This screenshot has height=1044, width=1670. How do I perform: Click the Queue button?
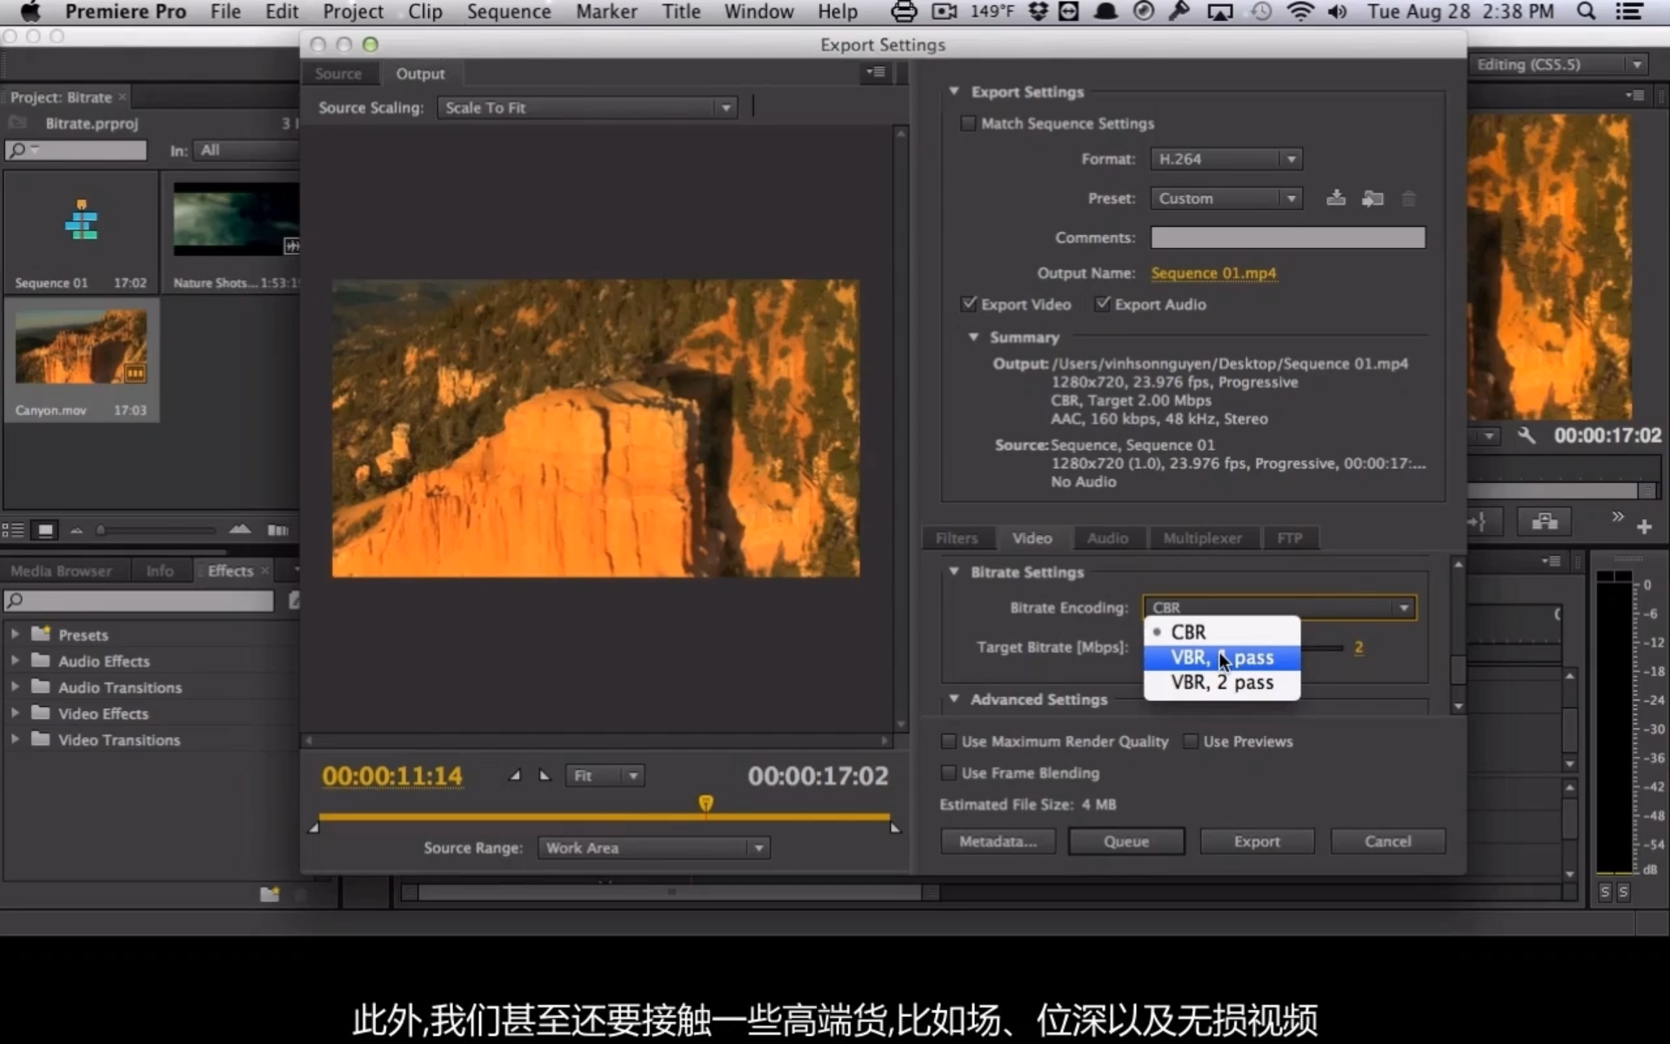1126,841
